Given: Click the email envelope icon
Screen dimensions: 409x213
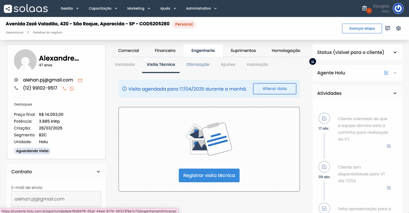Looking at the screenshot, I should pyautogui.click(x=80, y=80).
